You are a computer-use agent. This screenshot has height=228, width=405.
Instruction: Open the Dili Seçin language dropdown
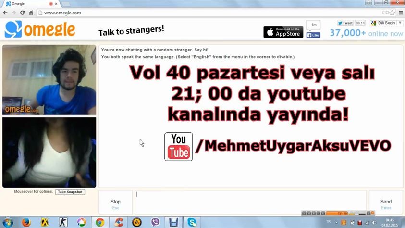coord(386,23)
